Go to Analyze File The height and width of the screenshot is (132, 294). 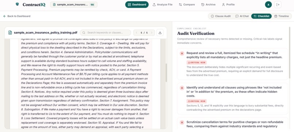[162, 4]
